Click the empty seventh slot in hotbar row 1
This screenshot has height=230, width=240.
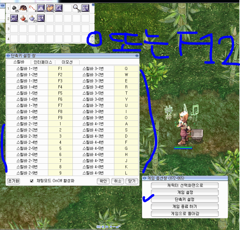pyautogui.click(x=68, y=8)
